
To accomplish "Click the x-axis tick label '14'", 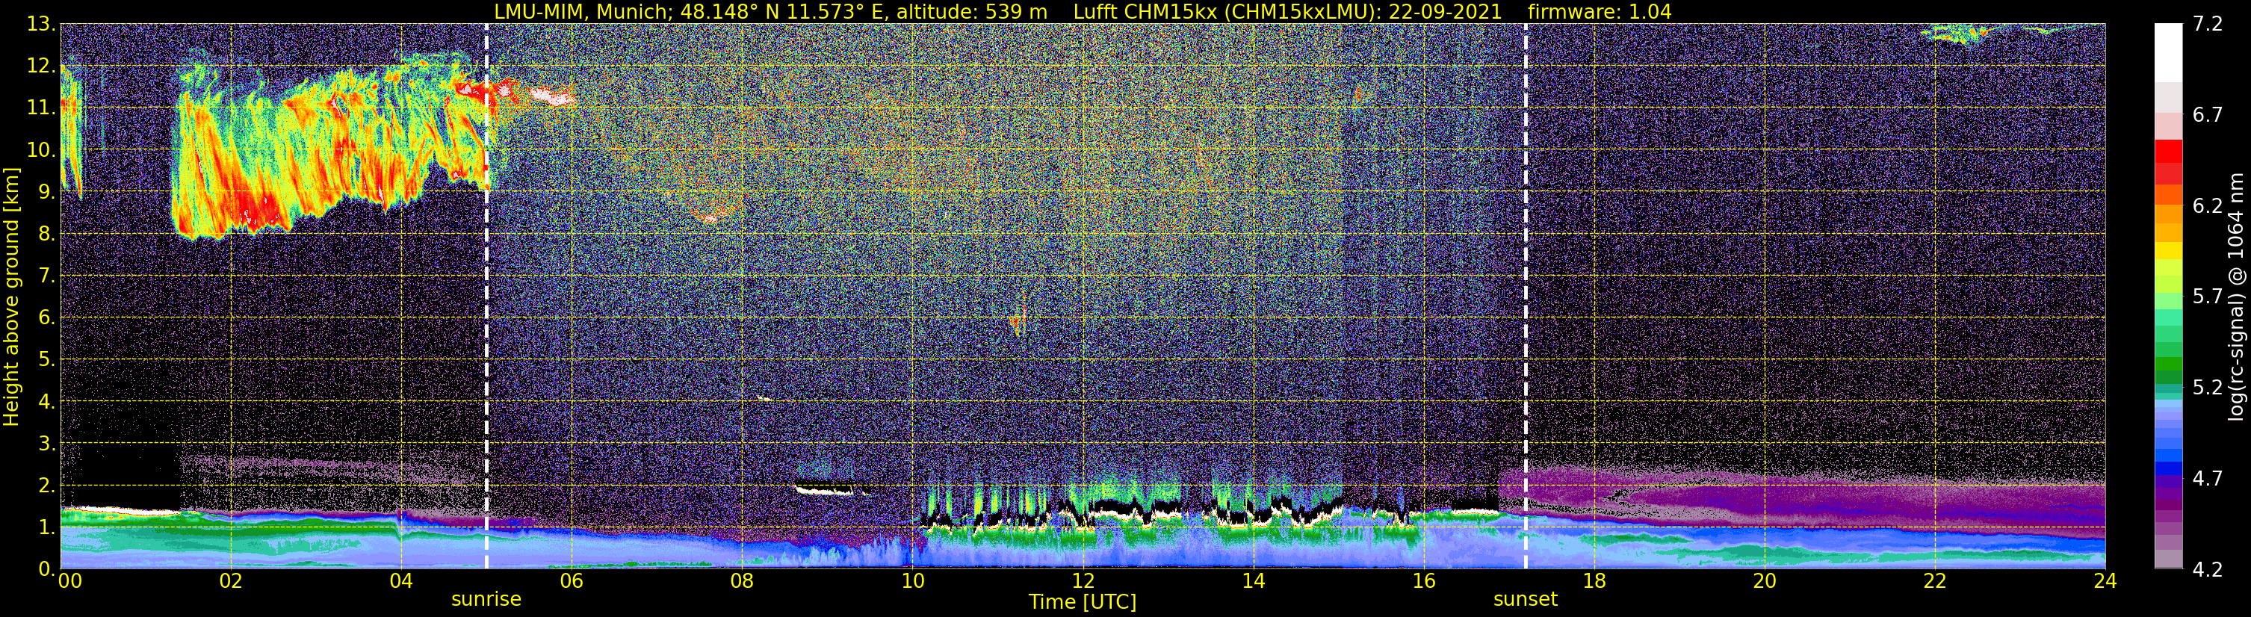I will click(x=1253, y=581).
